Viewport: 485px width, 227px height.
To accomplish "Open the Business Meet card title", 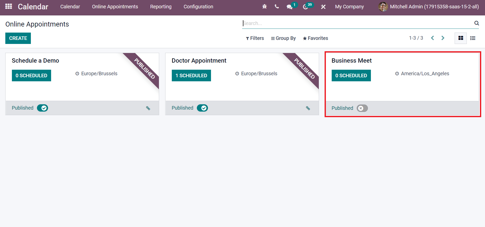I will coord(351,61).
